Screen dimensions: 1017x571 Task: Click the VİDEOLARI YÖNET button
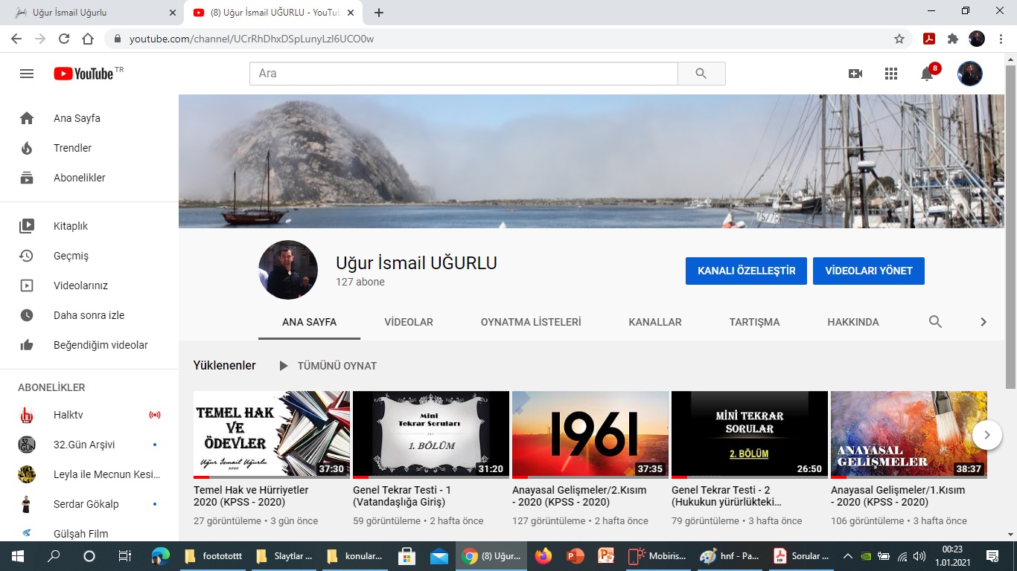868,271
